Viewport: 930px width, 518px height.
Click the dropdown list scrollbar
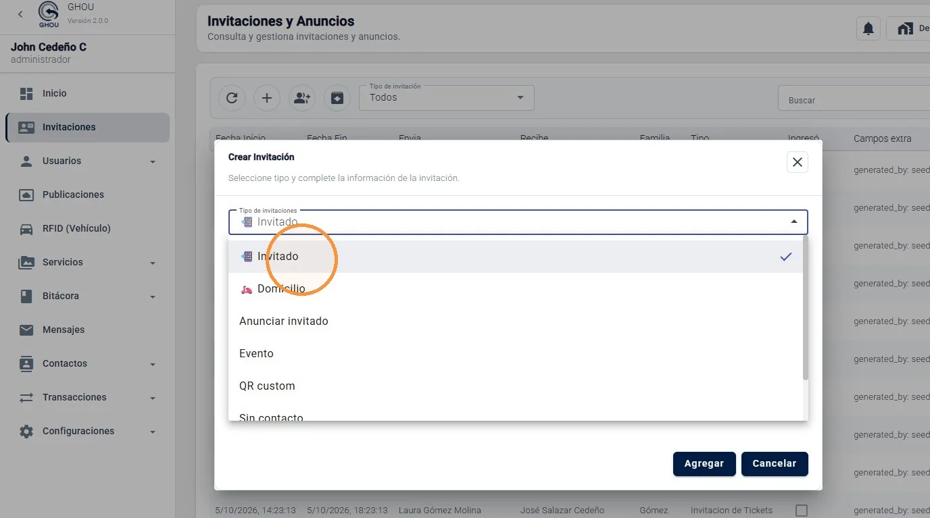pos(805,307)
